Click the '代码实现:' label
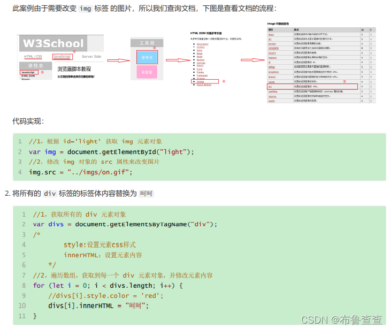390x330 pixels. (x=28, y=121)
